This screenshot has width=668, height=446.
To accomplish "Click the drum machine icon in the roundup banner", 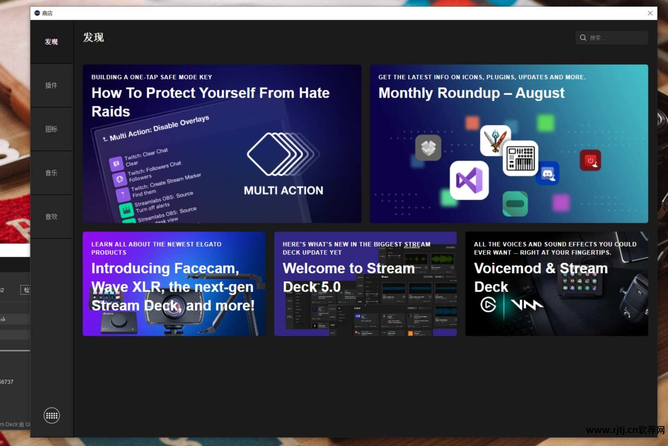I will [x=520, y=159].
